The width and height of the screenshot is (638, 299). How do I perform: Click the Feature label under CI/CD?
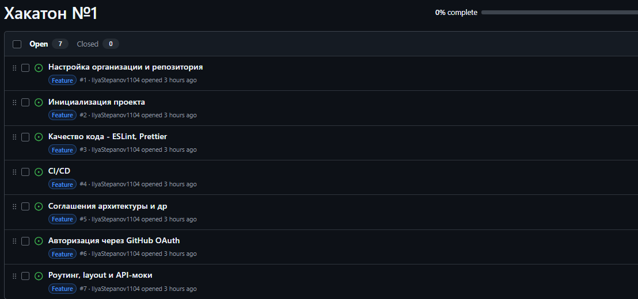62,185
